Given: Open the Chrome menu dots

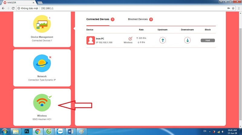Looking at the screenshot, I should (239, 8).
